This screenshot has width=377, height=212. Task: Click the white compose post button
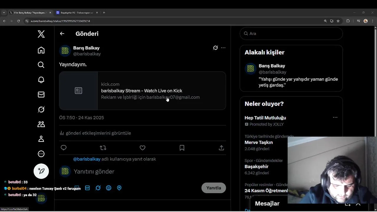click(41, 171)
